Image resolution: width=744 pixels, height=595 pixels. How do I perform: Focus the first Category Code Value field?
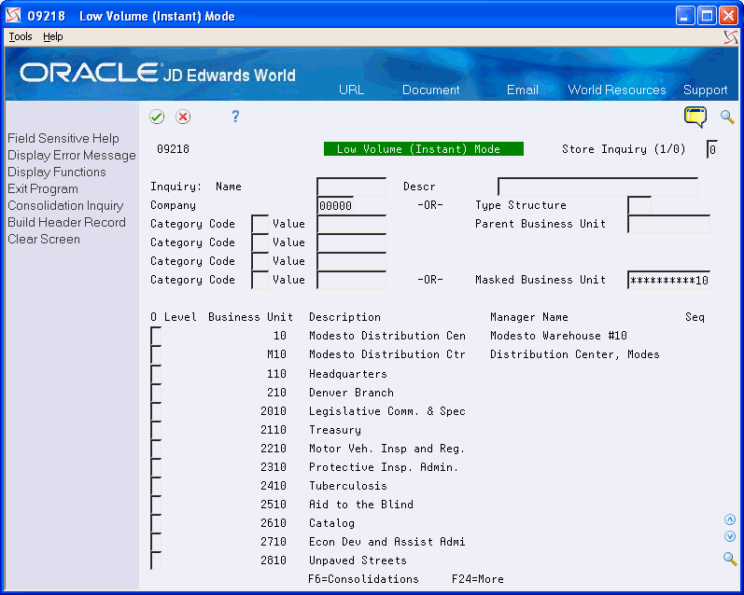(x=352, y=224)
